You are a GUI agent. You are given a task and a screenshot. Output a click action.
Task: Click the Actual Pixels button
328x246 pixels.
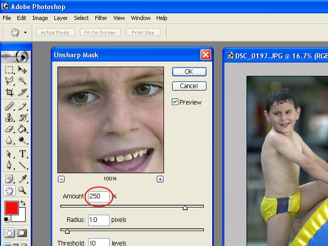55,32
